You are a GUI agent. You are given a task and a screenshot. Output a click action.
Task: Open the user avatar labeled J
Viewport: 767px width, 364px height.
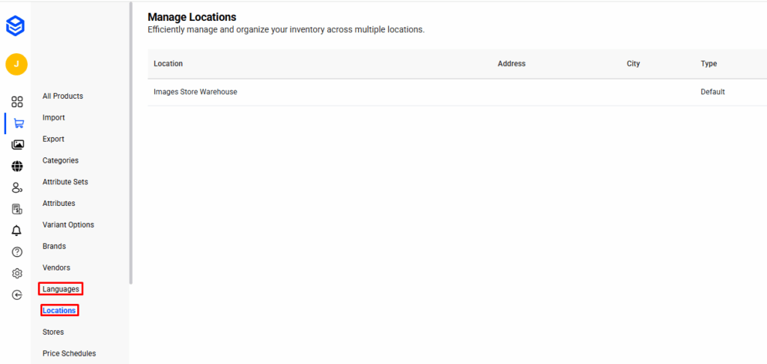[x=16, y=64]
